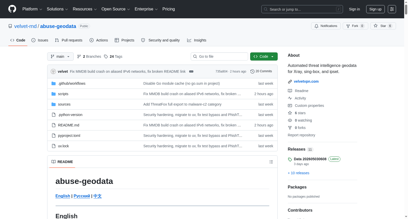Open the main branch selector dropdown
408x219 pixels.
click(x=60, y=56)
